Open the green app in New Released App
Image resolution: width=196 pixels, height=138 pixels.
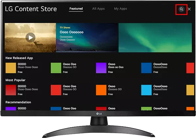coord(56,68)
